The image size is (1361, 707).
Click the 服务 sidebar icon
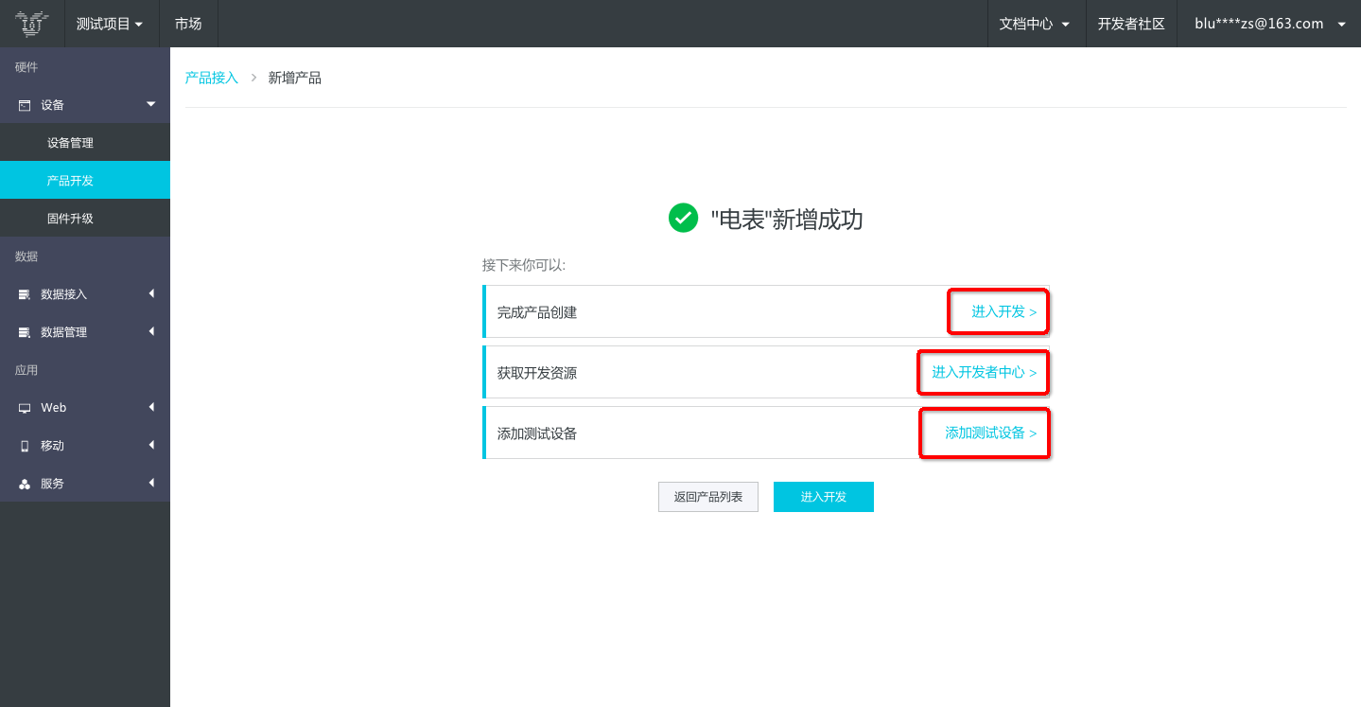click(x=25, y=484)
